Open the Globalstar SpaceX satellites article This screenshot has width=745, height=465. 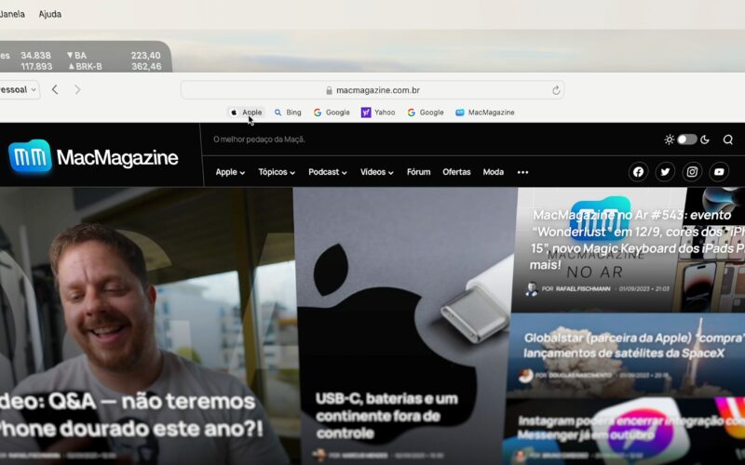click(x=634, y=345)
